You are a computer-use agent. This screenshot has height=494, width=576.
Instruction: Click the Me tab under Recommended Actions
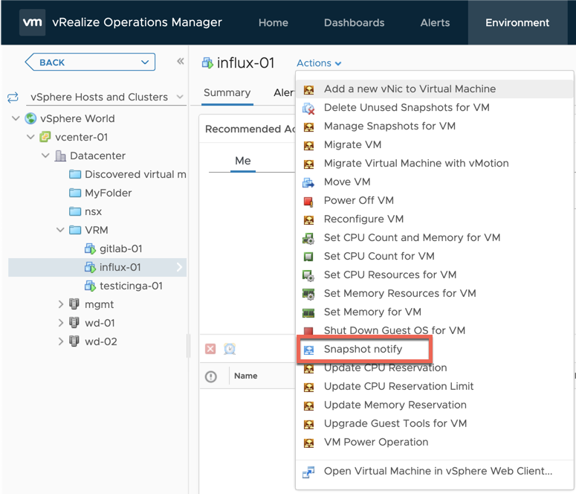[243, 161]
